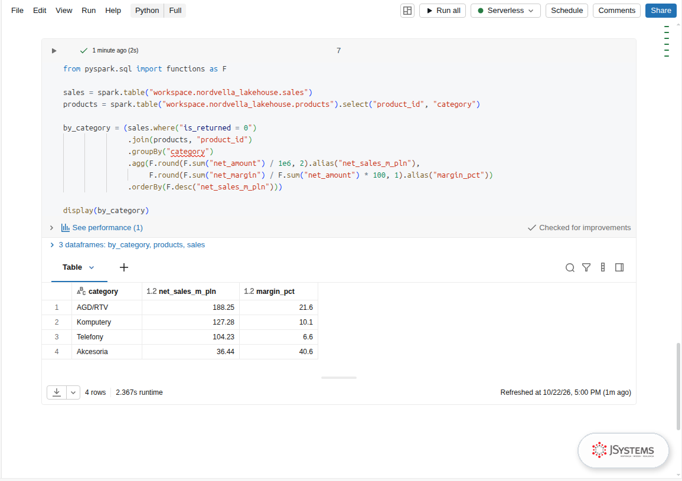Select the 10.1 margin value
The height and width of the screenshot is (481, 682).
pyautogui.click(x=278, y=322)
